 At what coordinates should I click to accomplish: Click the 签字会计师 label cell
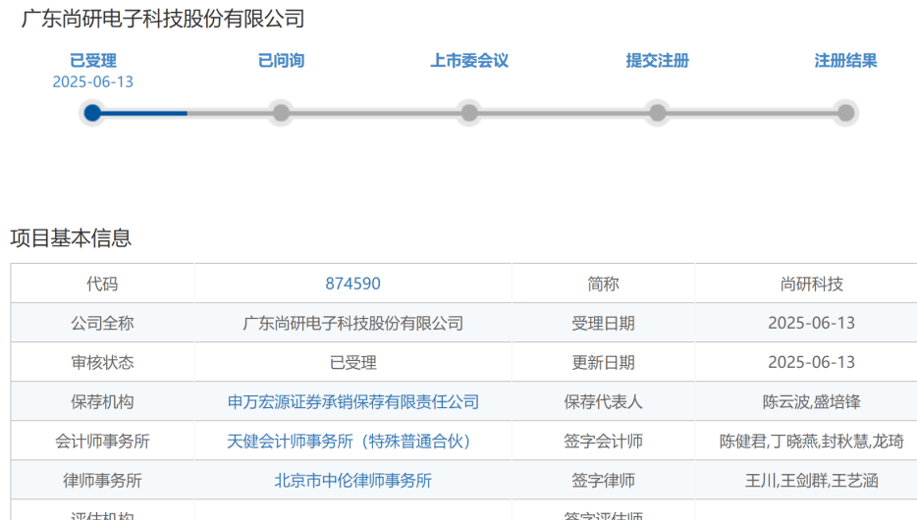pos(603,441)
